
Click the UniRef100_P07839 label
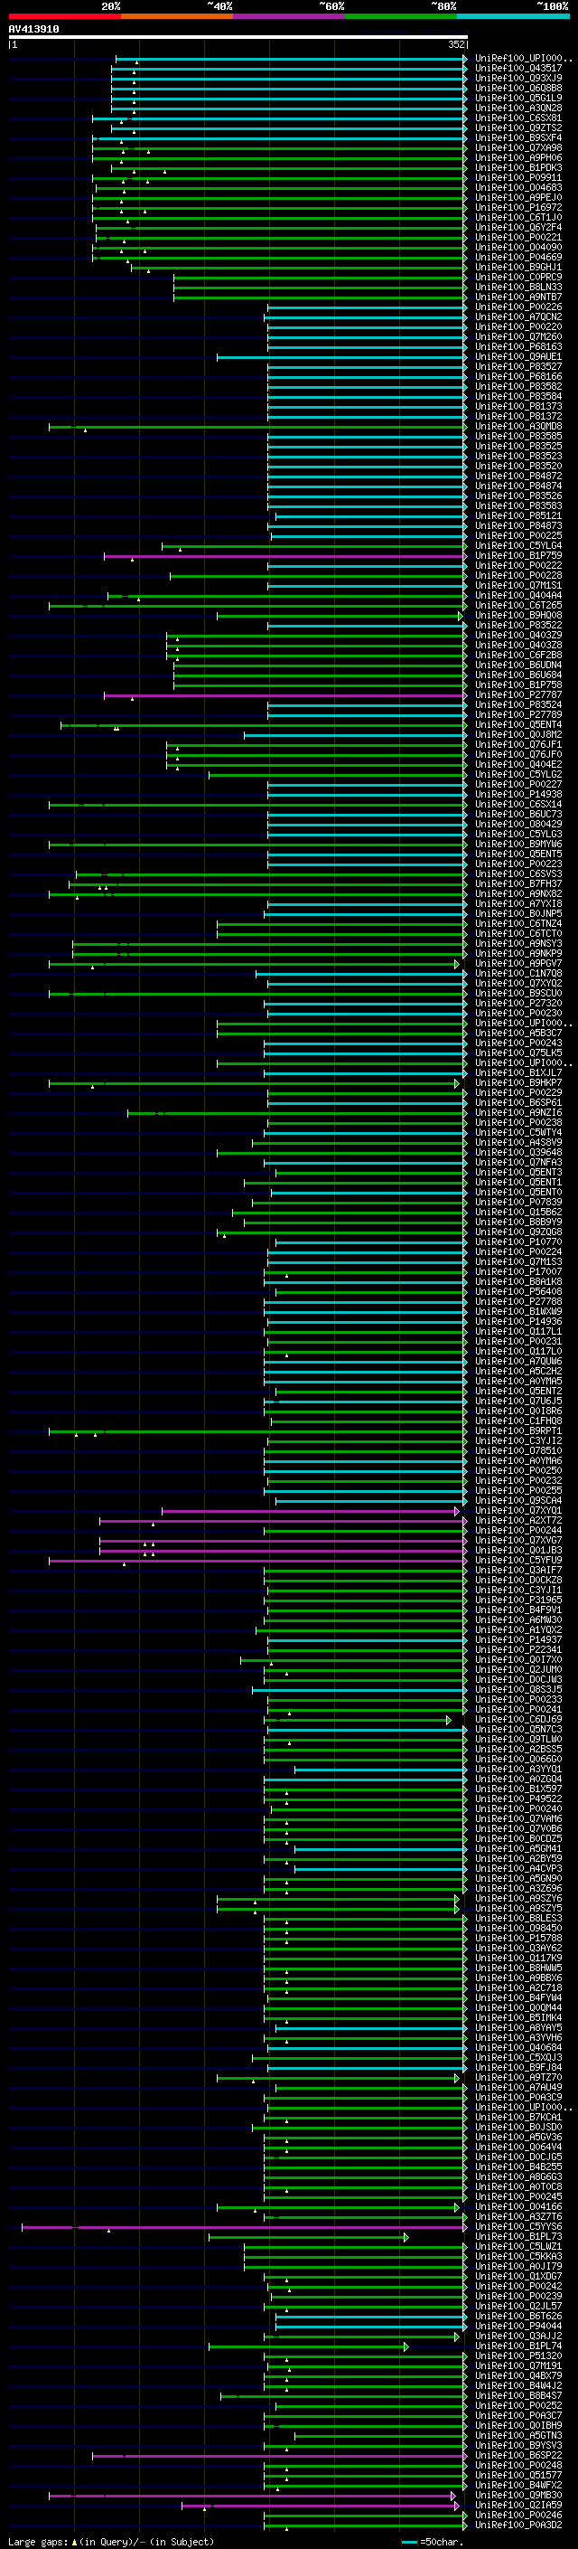coord(517,1203)
